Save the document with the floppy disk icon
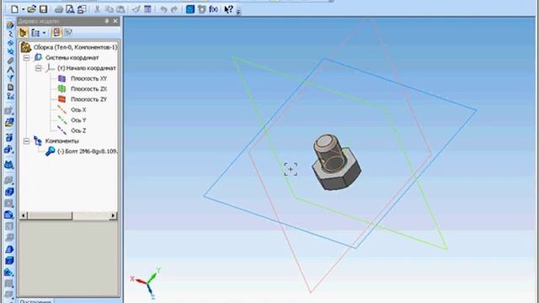Image resolution: width=539 pixels, height=303 pixels. point(43,9)
